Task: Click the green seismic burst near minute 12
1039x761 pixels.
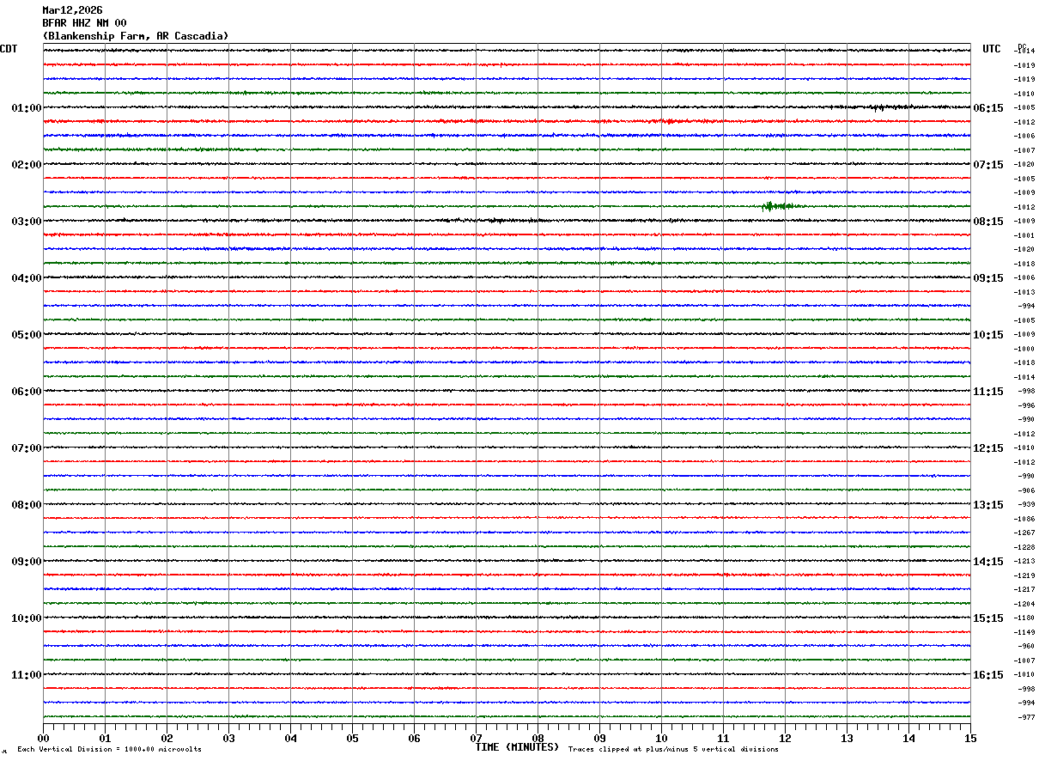Action: [x=778, y=206]
